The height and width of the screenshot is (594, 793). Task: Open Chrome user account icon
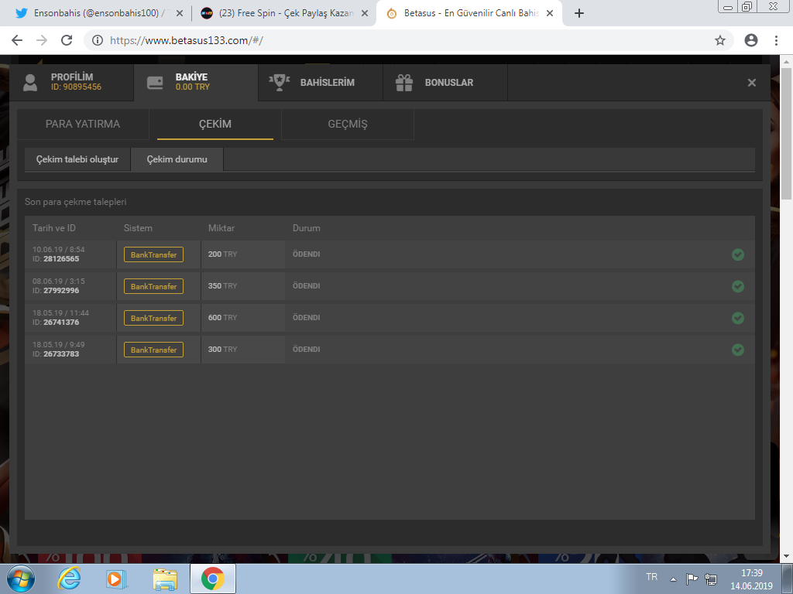click(x=750, y=40)
